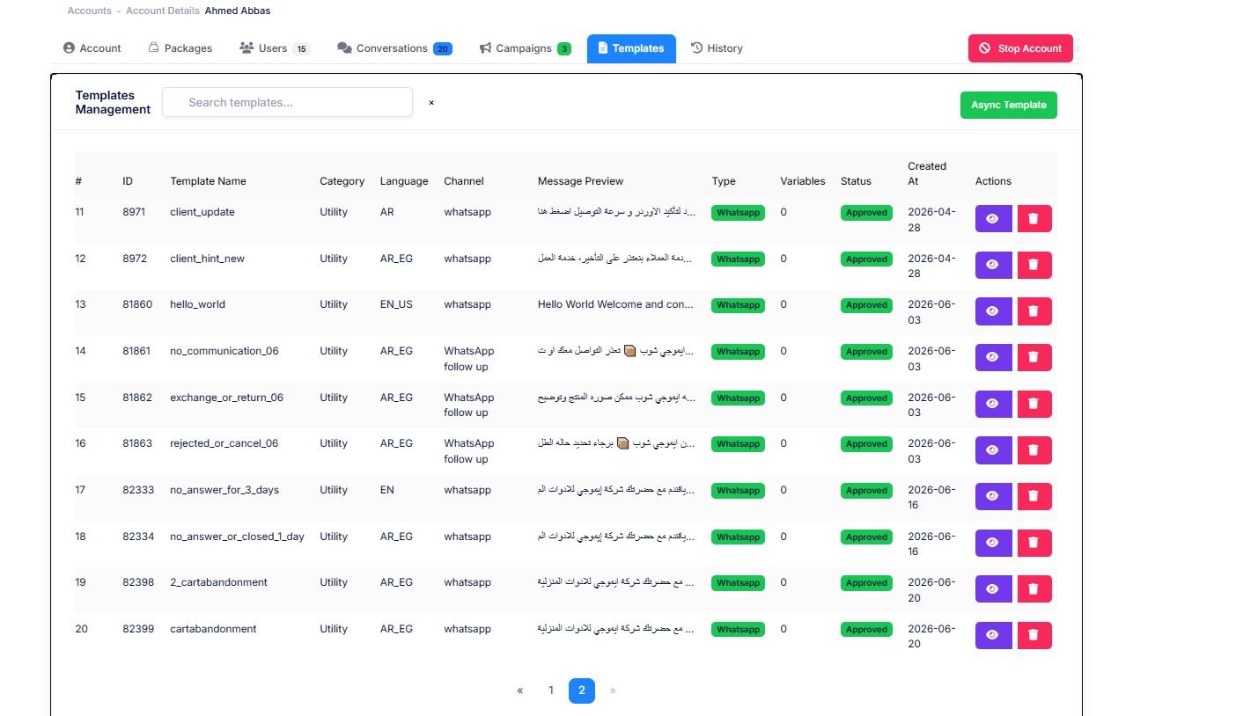Delete the rejected_or_cancel_06 template
Viewport: 1236px width, 716px height.
tap(1034, 450)
